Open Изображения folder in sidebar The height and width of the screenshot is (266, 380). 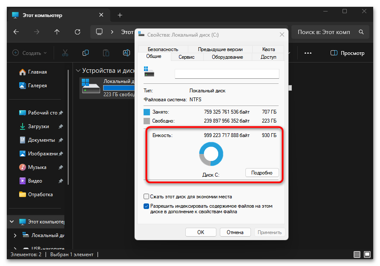point(38,154)
